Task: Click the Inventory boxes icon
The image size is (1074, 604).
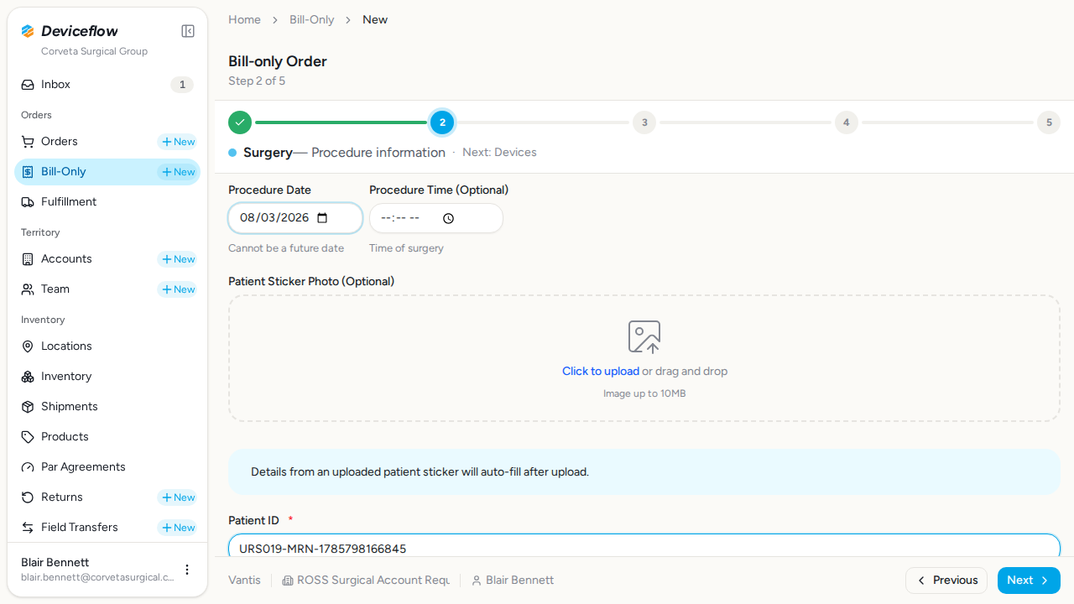Action: 28,377
